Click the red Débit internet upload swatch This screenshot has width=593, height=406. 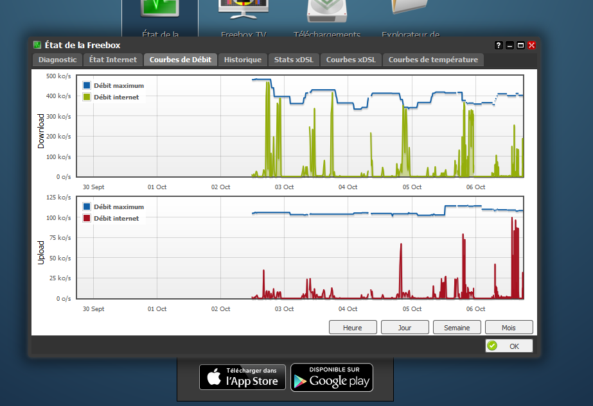[x=87, y=218]
